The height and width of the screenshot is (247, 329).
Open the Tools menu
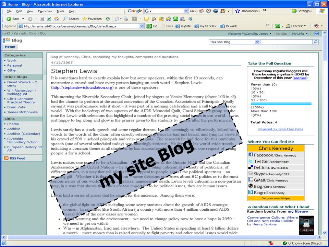coord(60,11)
